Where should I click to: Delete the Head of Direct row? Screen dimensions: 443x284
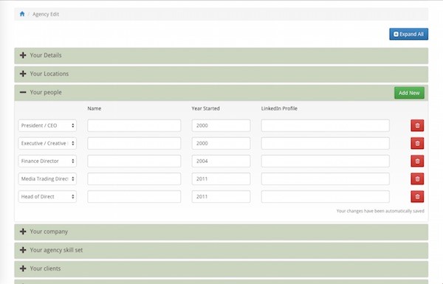pos(417,197)
